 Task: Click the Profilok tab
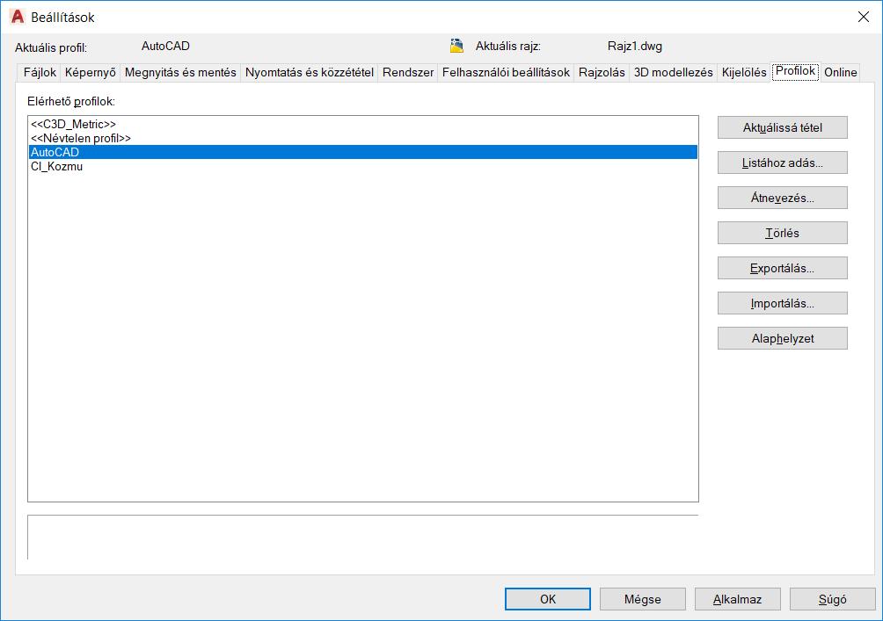tap(795, 71)
